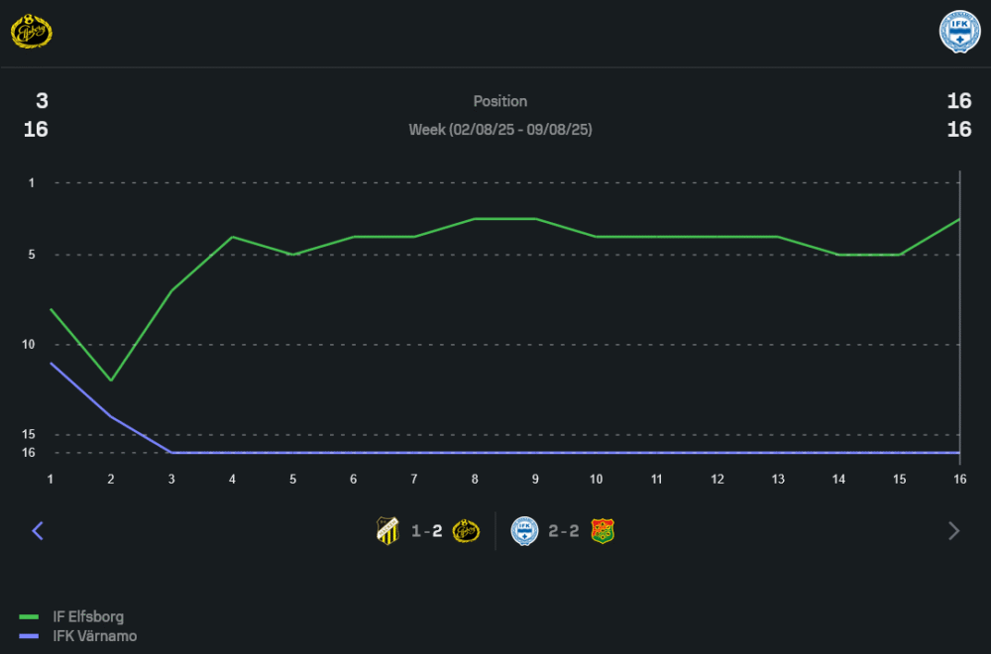Go to the previous week with left arrow
Screen dimensions: 991x654
point(38,531)
